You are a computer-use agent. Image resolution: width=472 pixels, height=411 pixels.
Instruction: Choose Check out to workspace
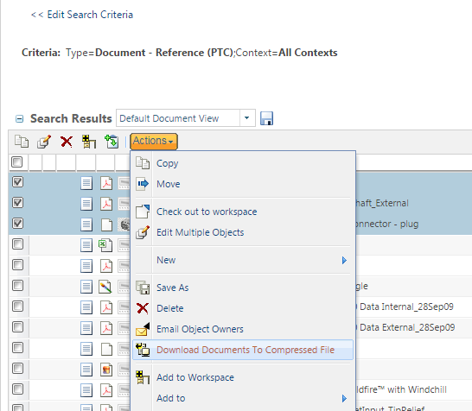click(x=207, y=212)
